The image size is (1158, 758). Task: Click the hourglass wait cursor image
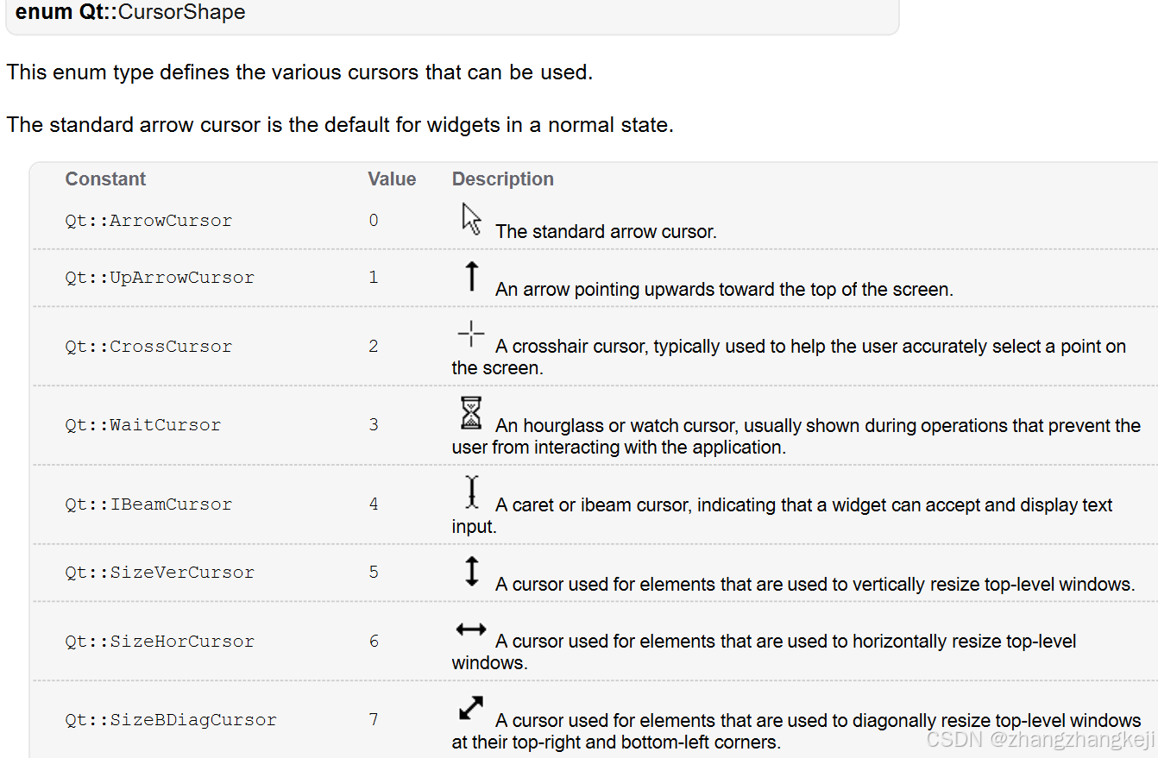click(x=471, y=413)
